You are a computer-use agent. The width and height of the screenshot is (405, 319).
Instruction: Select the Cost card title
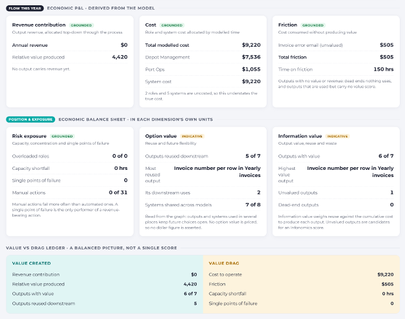click(x=151, y=25)
